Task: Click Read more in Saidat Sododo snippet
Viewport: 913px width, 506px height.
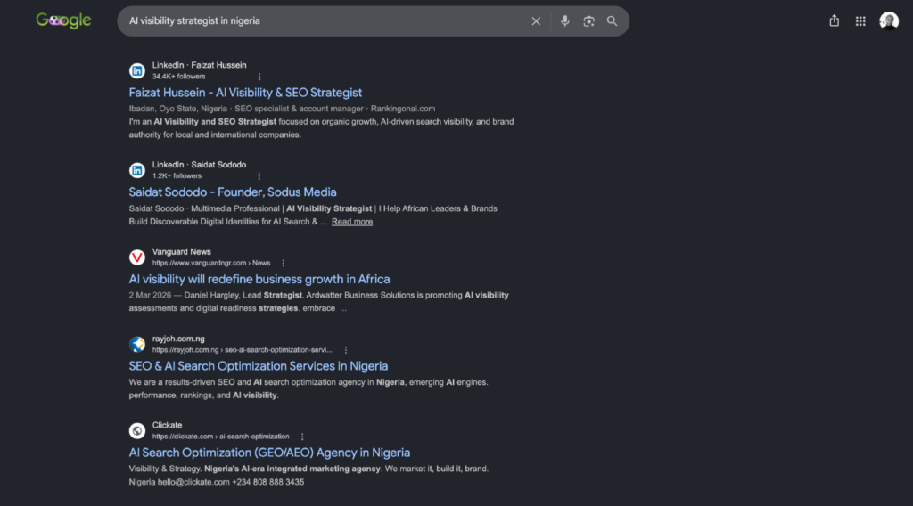Action: [x=351, y=222]
